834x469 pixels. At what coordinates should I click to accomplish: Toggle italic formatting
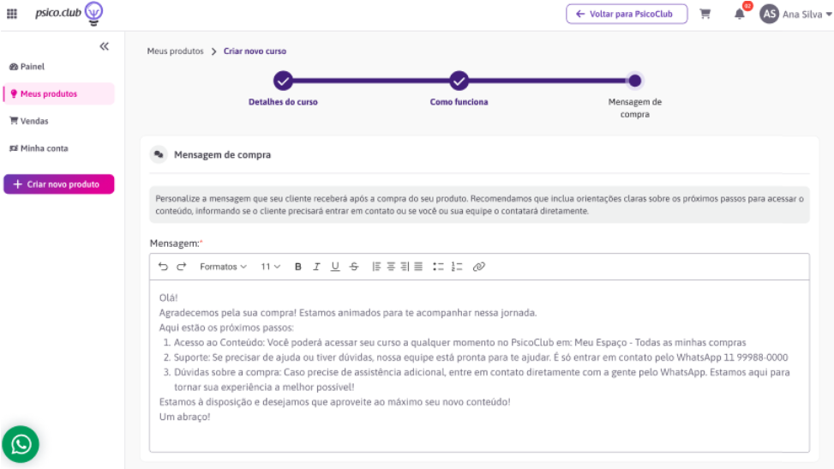[316, 267]
